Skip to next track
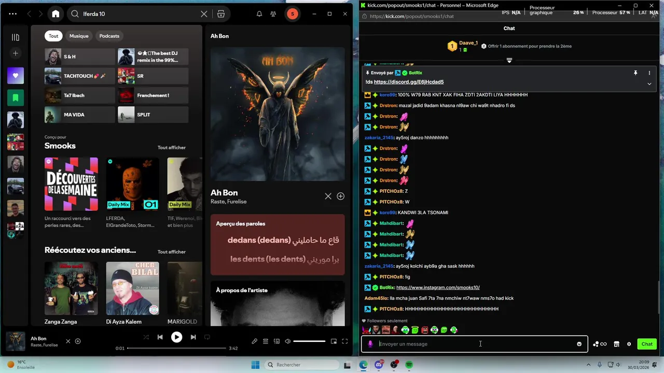Image resolution: width=664 pixels, height=373 pixels. click(193, 337)
